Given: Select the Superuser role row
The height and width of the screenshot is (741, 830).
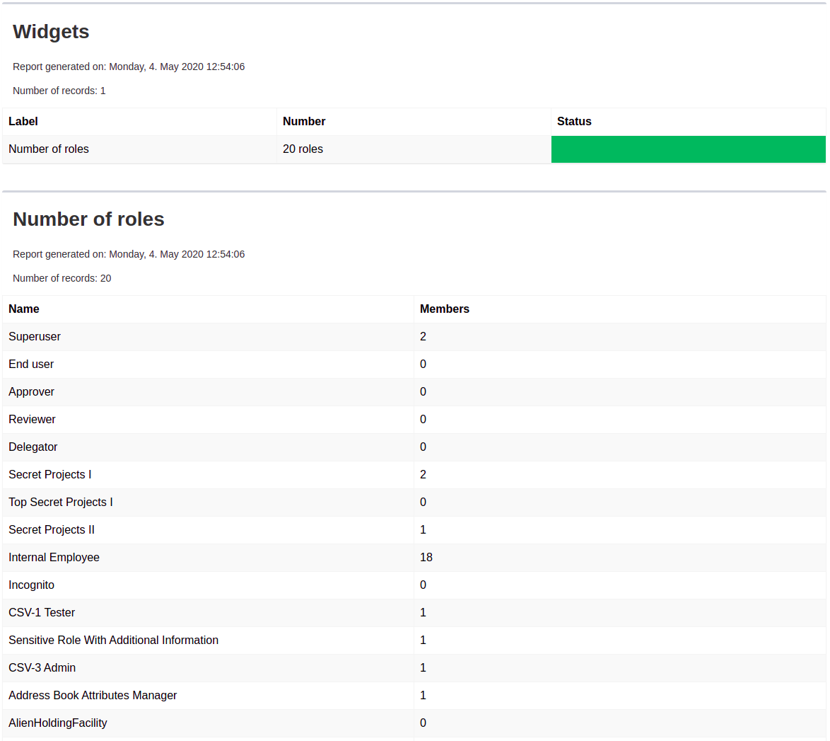Looking at the screenshot, I should [x=35, y=337].
